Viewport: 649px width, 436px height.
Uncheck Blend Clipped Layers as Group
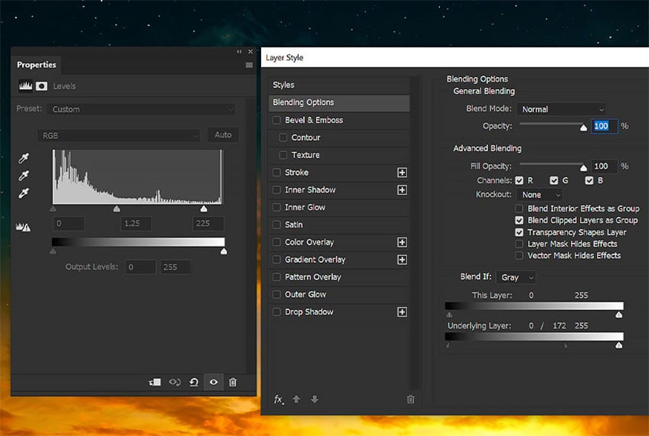pyautogui.click(x=519, y=220)
